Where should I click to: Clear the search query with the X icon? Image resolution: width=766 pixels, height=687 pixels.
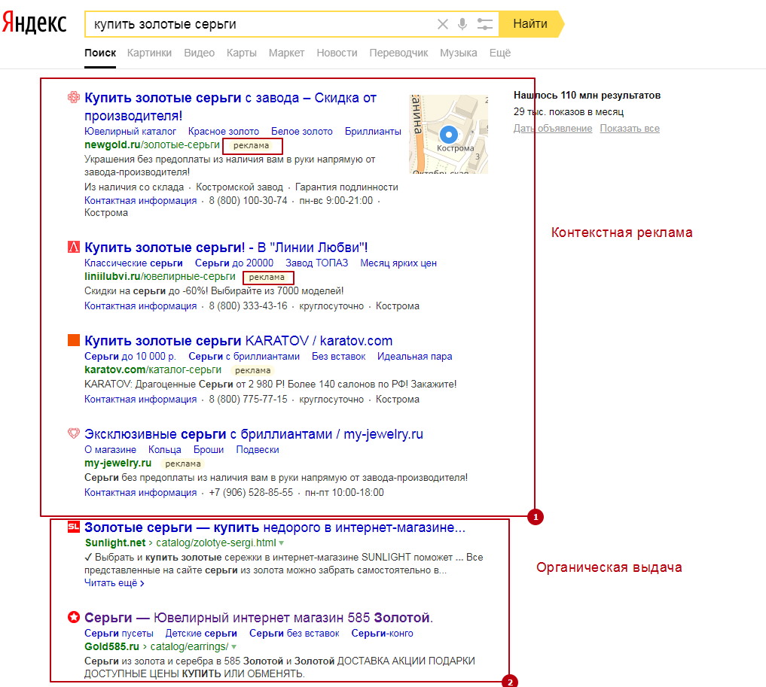point(443,24)
